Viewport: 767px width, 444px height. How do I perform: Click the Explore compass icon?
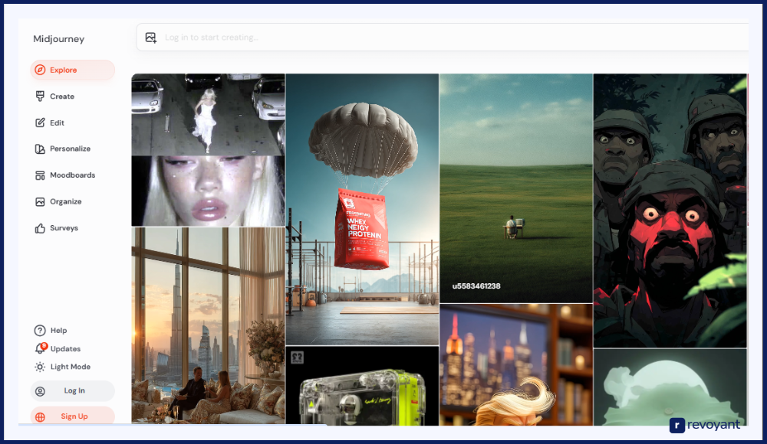[x=41, y=70]
